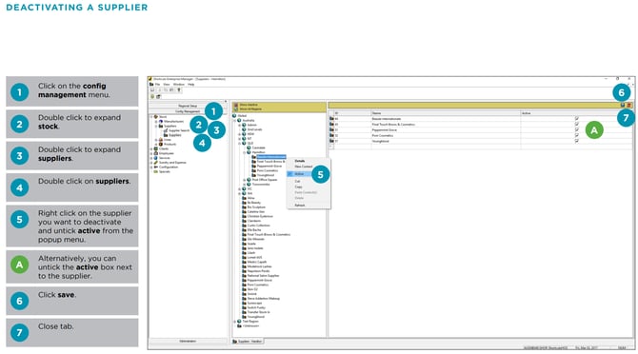Untick Active checkbox for Peppermint Grove row

tap(576, 130)
